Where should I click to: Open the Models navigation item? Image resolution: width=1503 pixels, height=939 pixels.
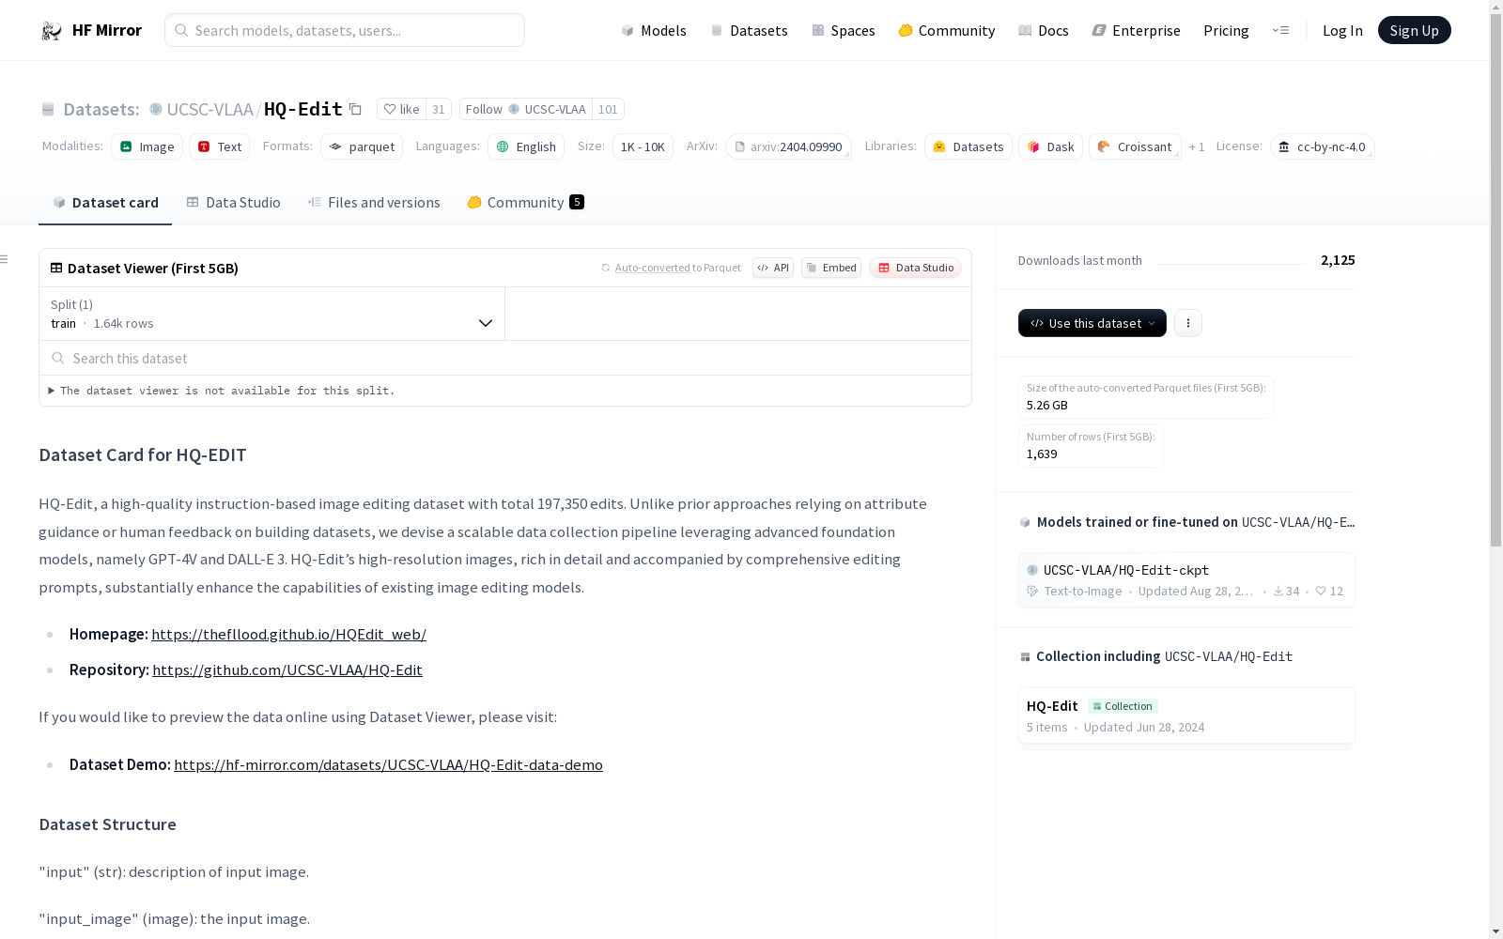click(654, 30)
